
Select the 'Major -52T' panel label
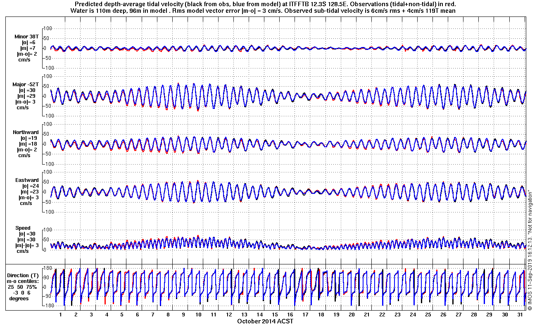click(x=26, y=85)
